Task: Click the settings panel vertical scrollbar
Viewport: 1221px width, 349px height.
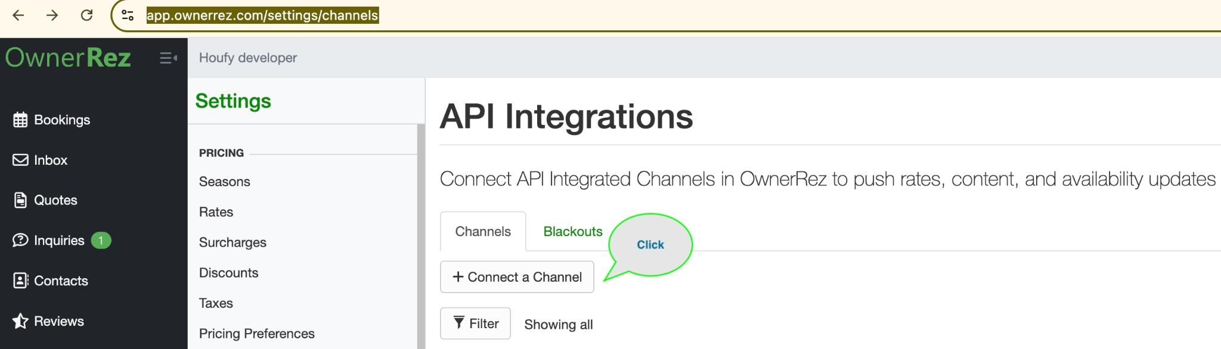Action: pyautogui.click(x=420, y=238)
